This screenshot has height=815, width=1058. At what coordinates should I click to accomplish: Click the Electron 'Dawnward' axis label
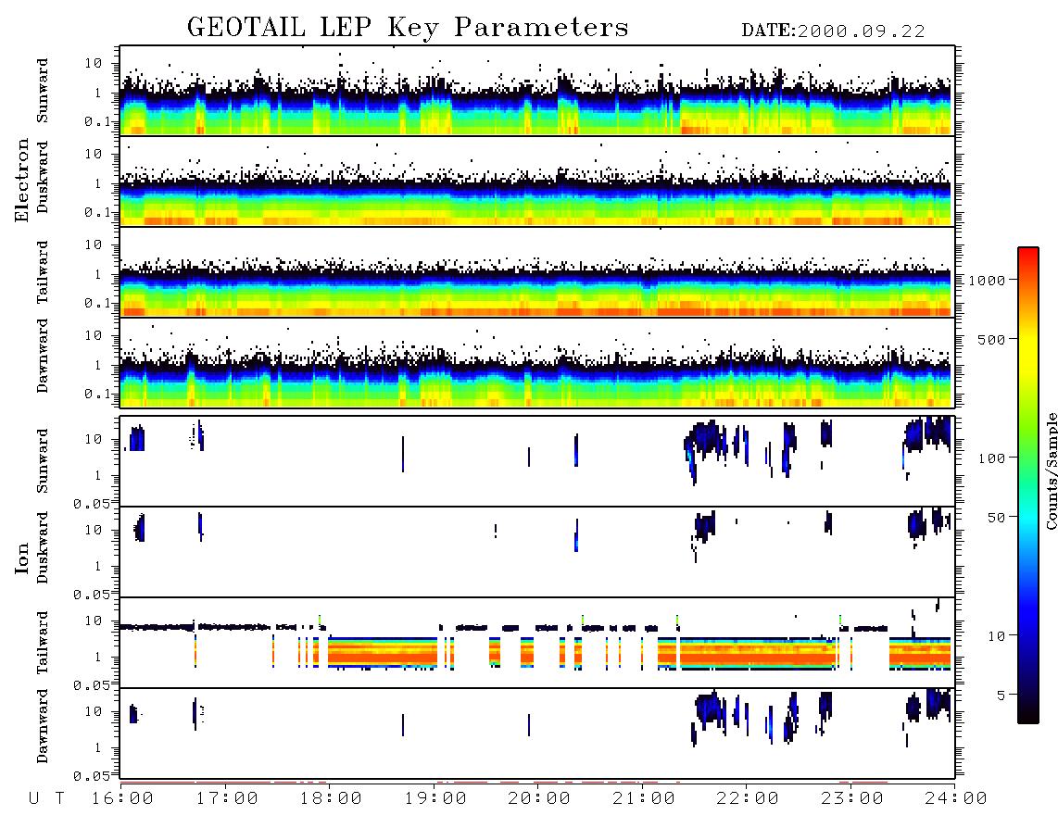point(43,356)
